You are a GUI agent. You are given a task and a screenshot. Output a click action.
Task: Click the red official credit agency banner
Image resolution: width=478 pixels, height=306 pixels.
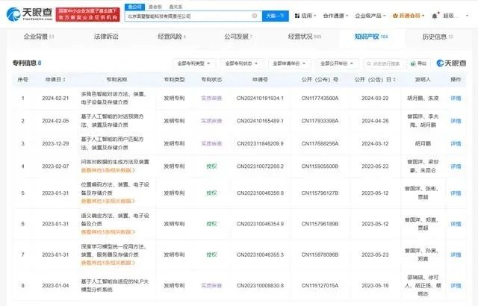(87, 14)
